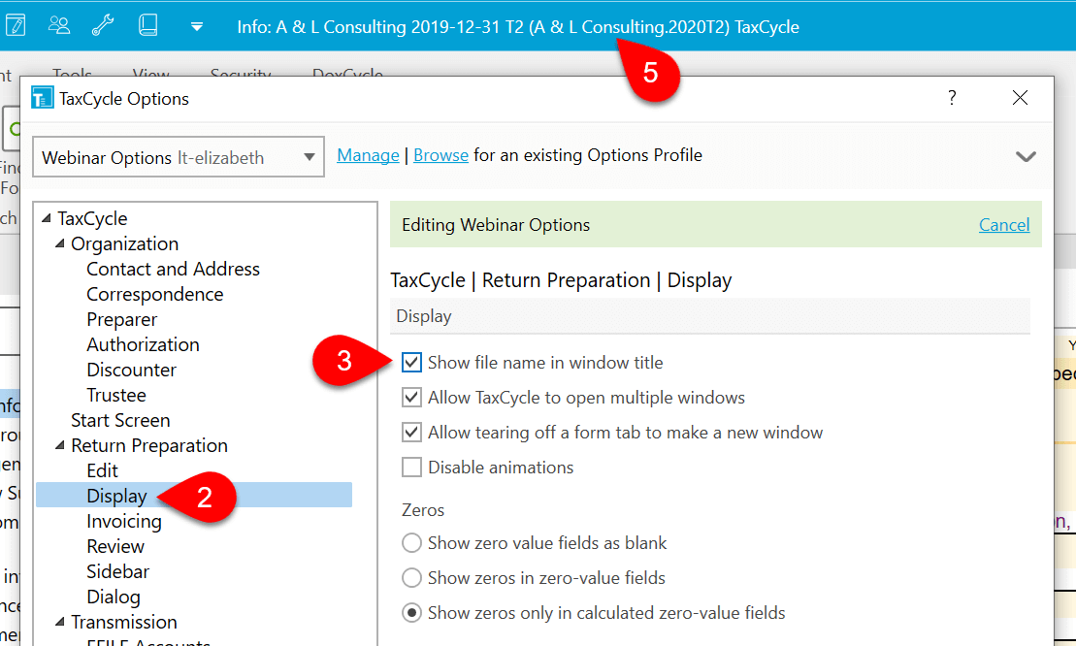
Task: Select Invoicing in options tree
Action: coord(124,521)
